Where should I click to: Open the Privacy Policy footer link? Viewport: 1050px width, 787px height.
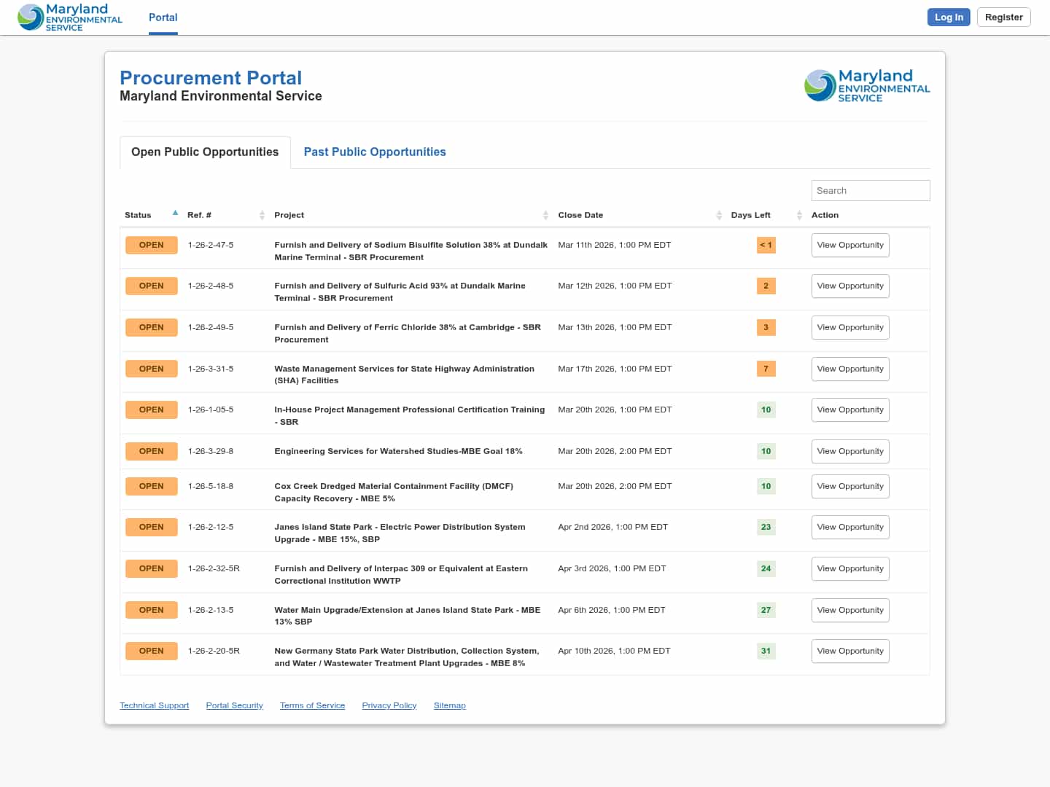(x=389, y=705)
